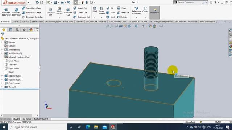Open the SOLIDWORKS CAM tab

tap(117, 22)
